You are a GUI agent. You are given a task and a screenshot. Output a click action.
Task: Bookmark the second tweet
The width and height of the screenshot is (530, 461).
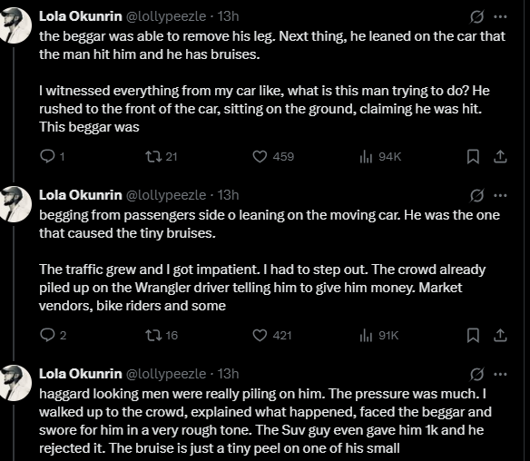pos(473,335)
